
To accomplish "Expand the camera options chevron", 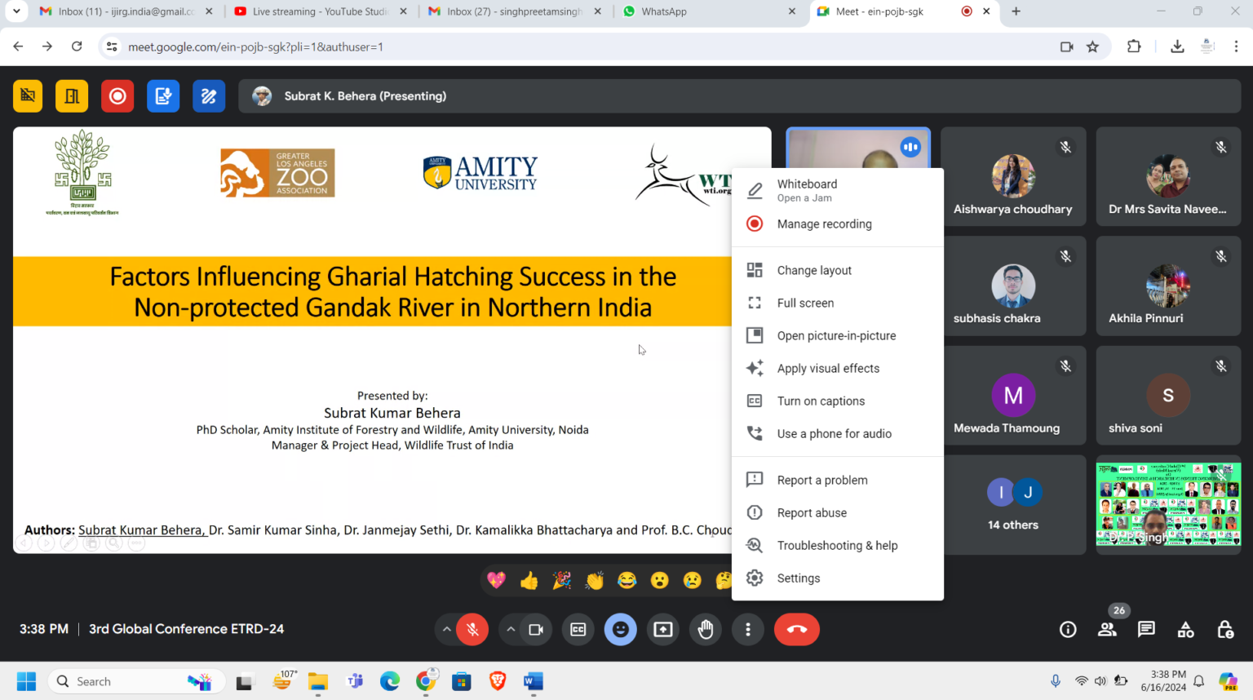I will click(511, 629).
